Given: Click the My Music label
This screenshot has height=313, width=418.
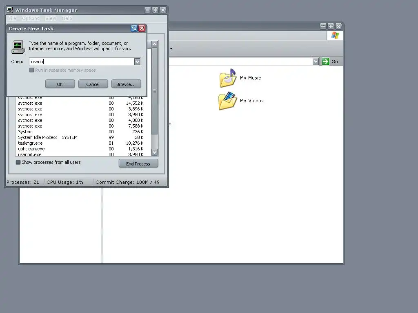Looking at the screenshot, I should coord(251,78).
